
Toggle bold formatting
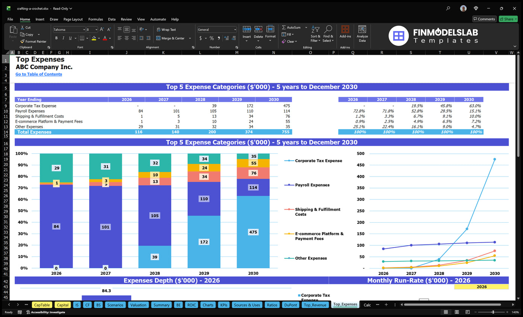coord(56,38)
